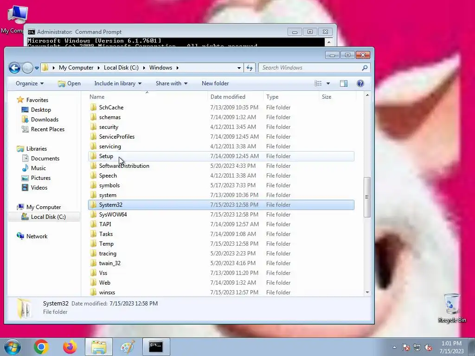The height and width of the screenshot is (356, 475).
Task: Create a New folder
Action: [x=215, y=83]
